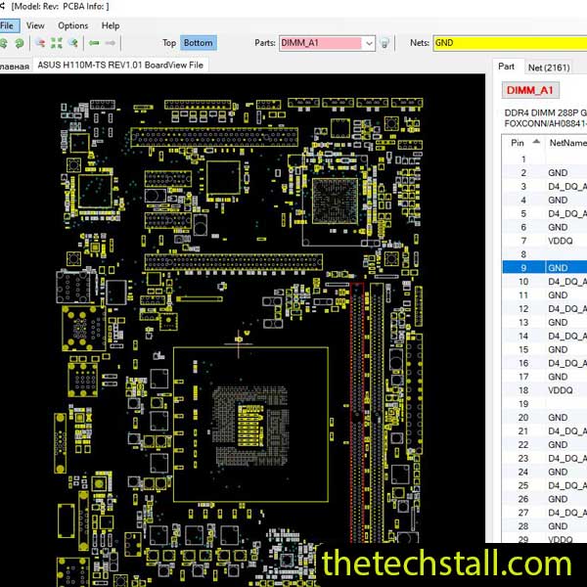This screenshot has height=587, width=587.
Task: Select pin 19 row in pin list
Action: [545, 404]
